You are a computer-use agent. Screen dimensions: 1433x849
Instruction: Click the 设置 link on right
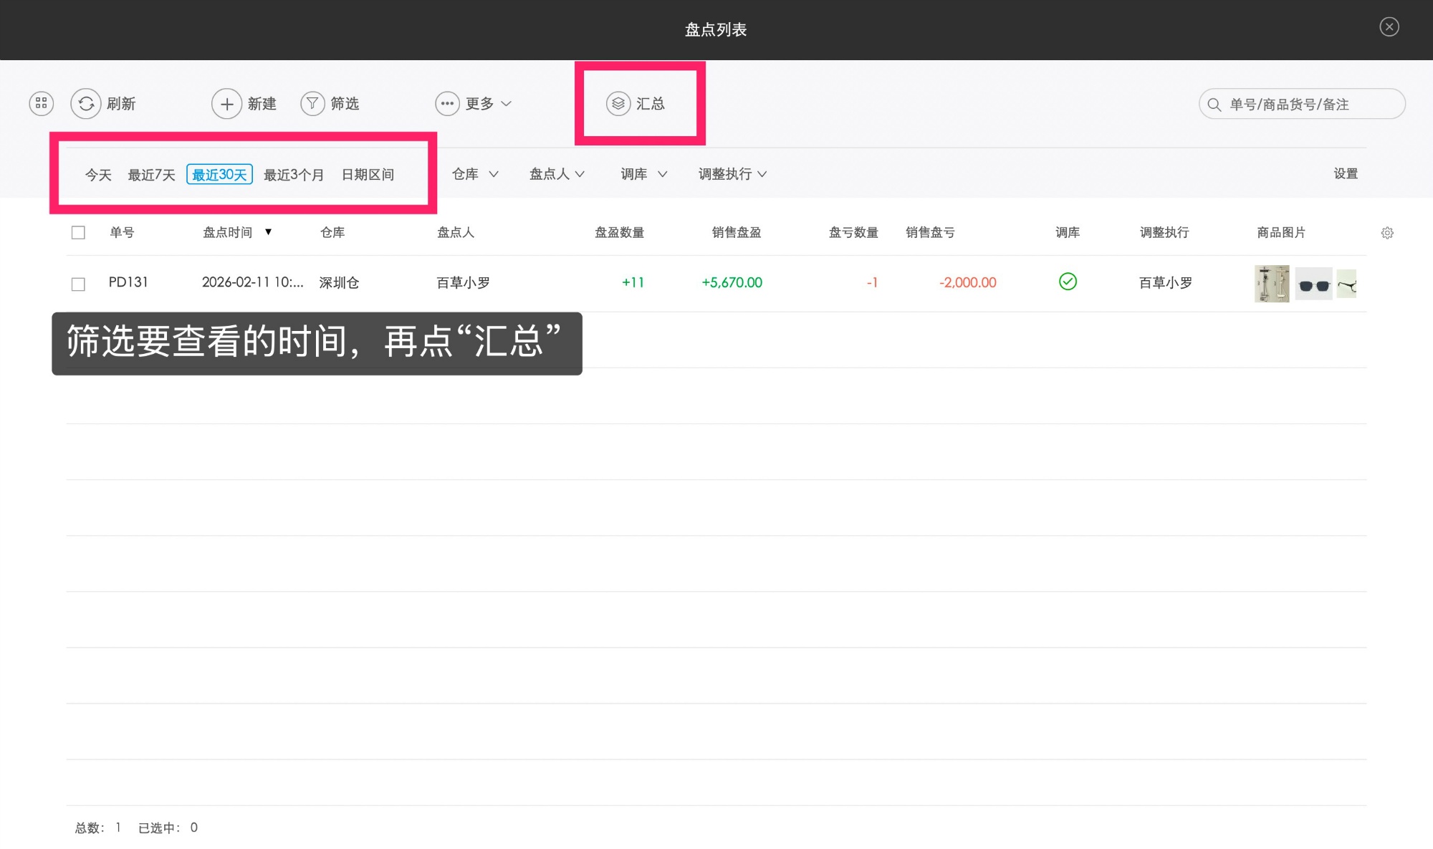(1345, 174)
